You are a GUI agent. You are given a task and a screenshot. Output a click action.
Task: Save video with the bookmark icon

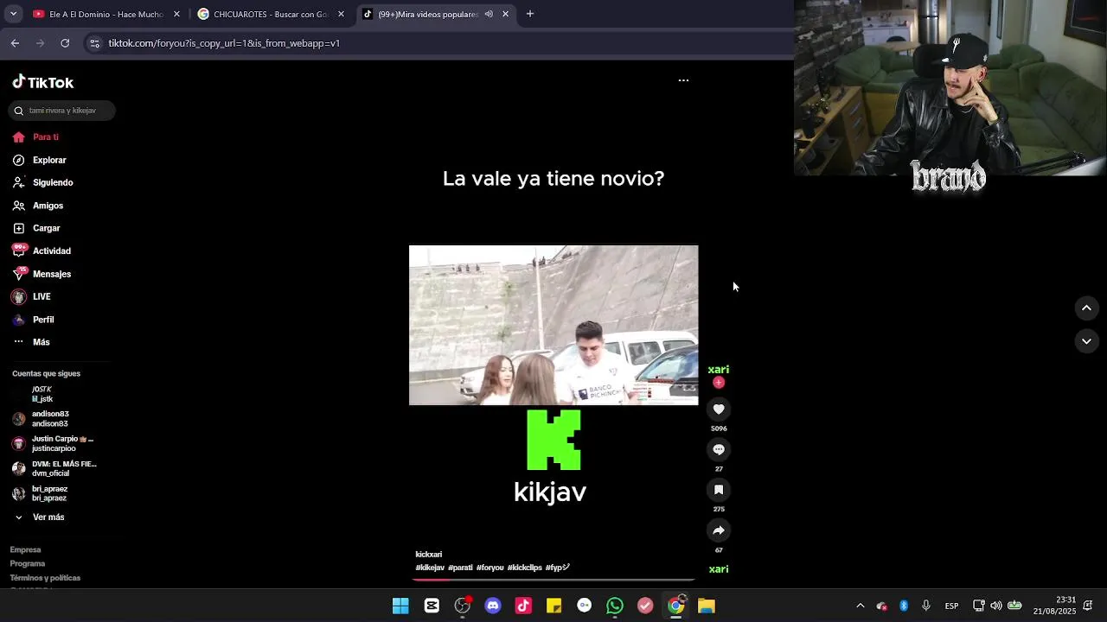coord(719,490)
